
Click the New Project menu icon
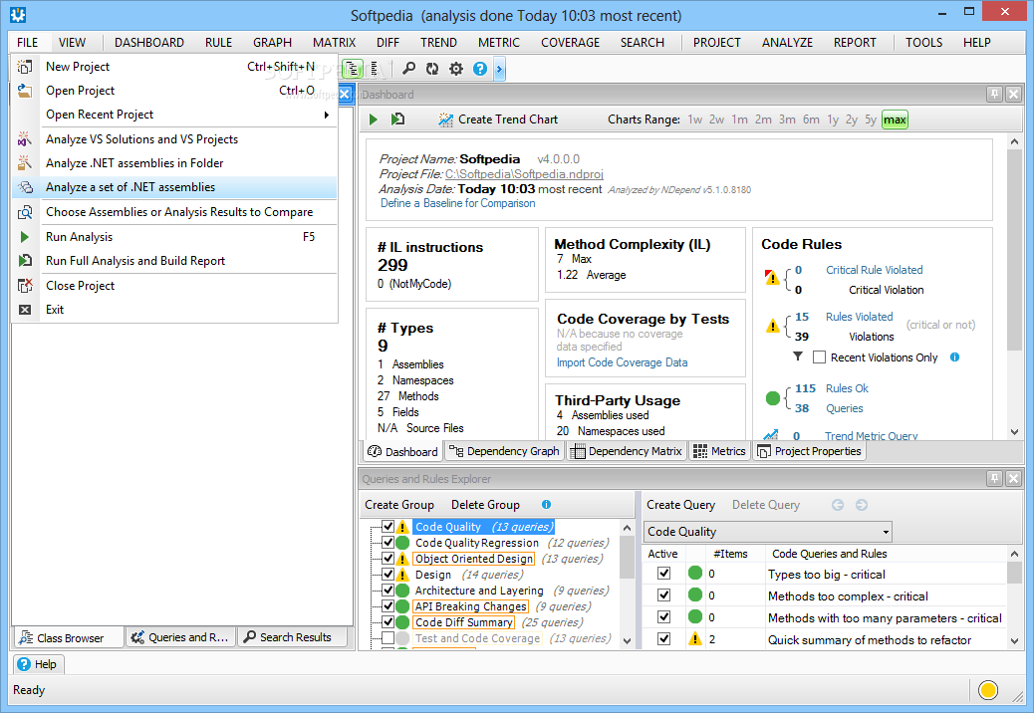(24, 67)
